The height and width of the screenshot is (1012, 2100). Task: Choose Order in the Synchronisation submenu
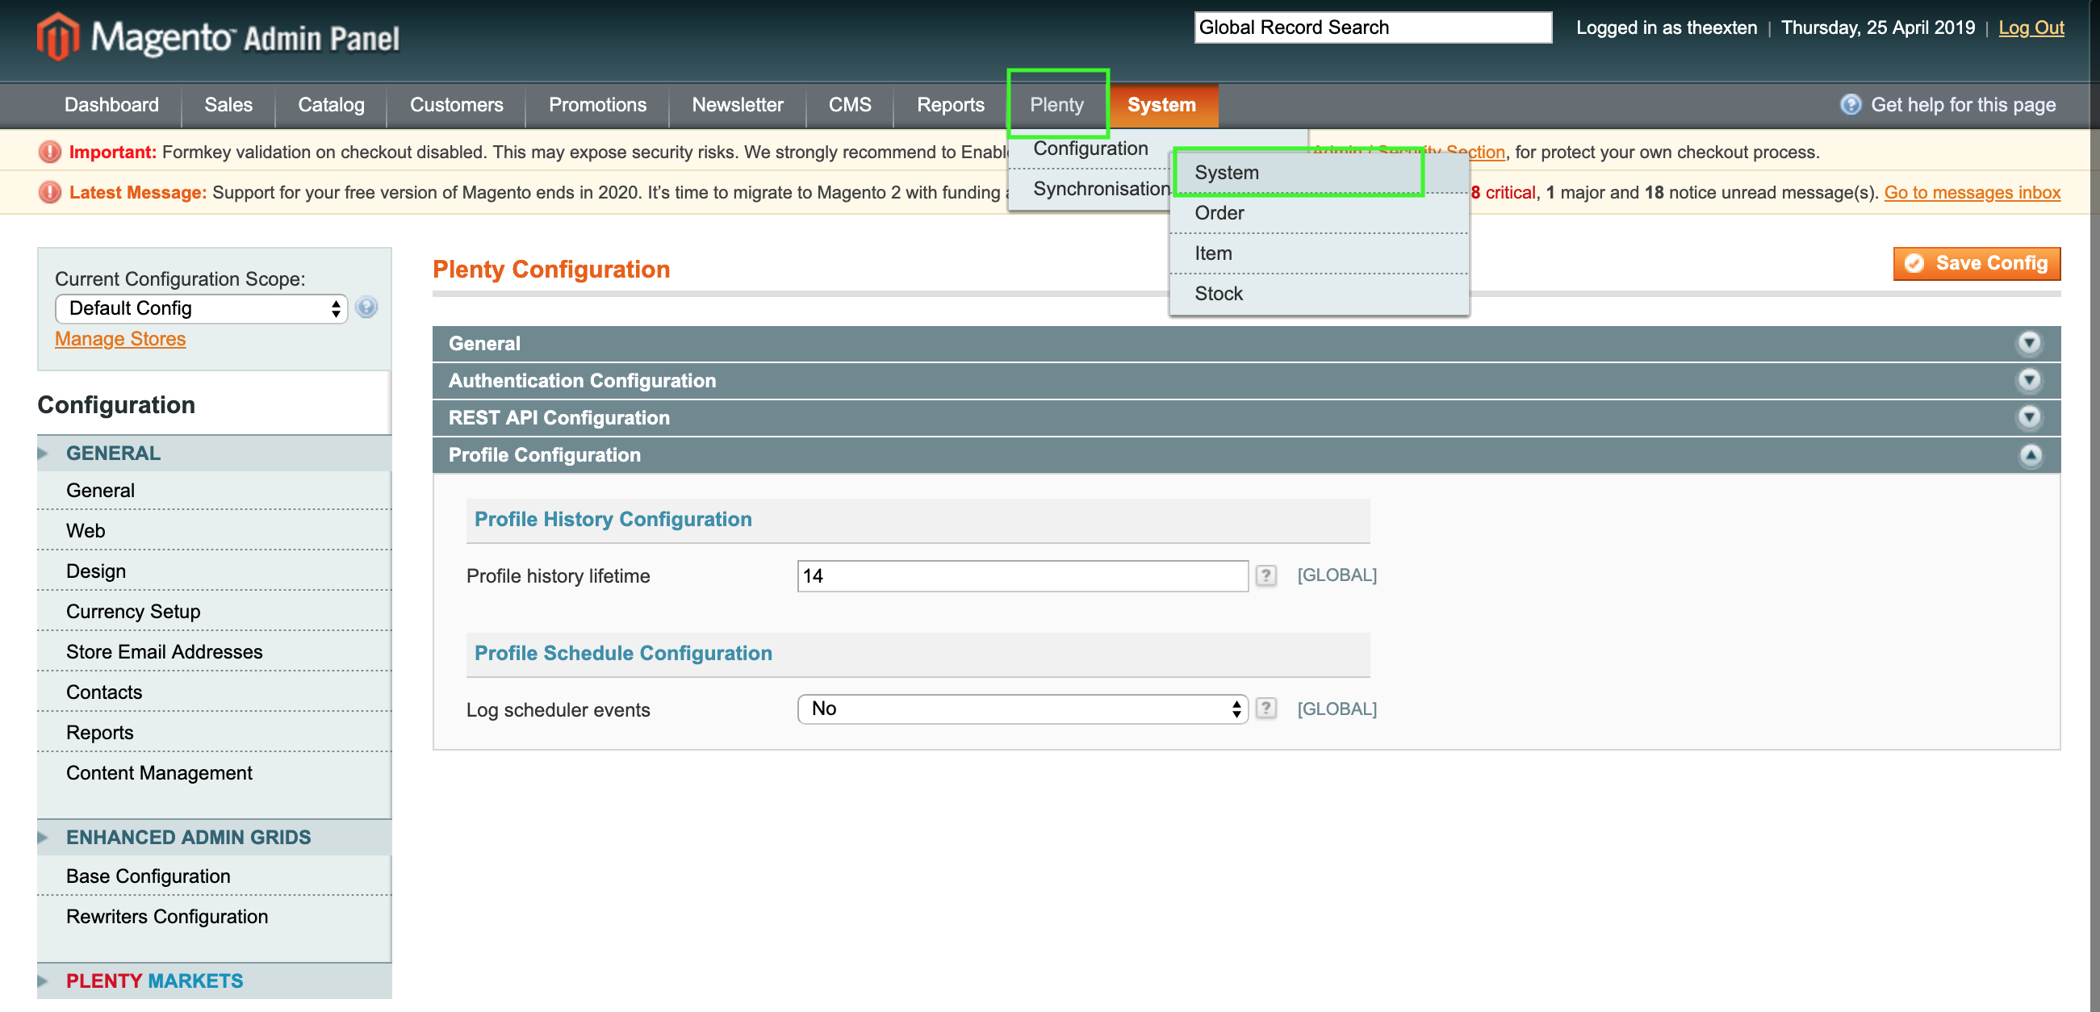tap(1319, 213)
